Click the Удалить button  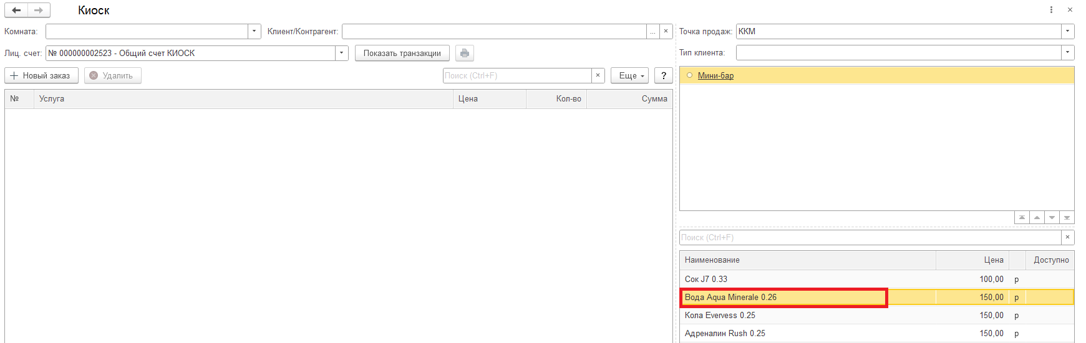(x=113, y=75)
